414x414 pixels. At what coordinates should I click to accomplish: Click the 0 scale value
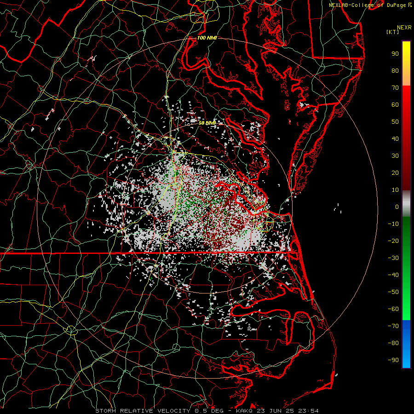[x=397, y=207]
